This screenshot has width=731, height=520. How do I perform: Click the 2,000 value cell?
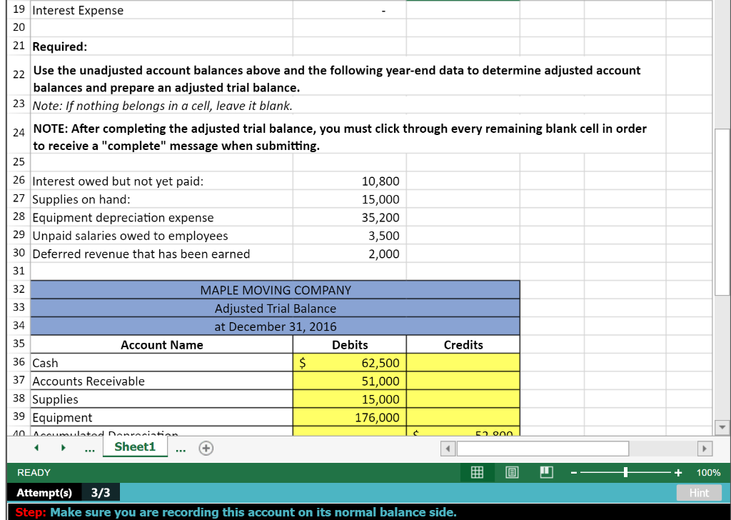pos(350,254)
